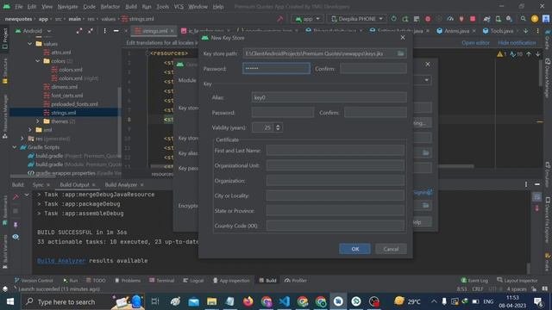Viewport: 552px width, 310px height.
Task: Click the warning indicator in editor
Action: tap(501, 54)
